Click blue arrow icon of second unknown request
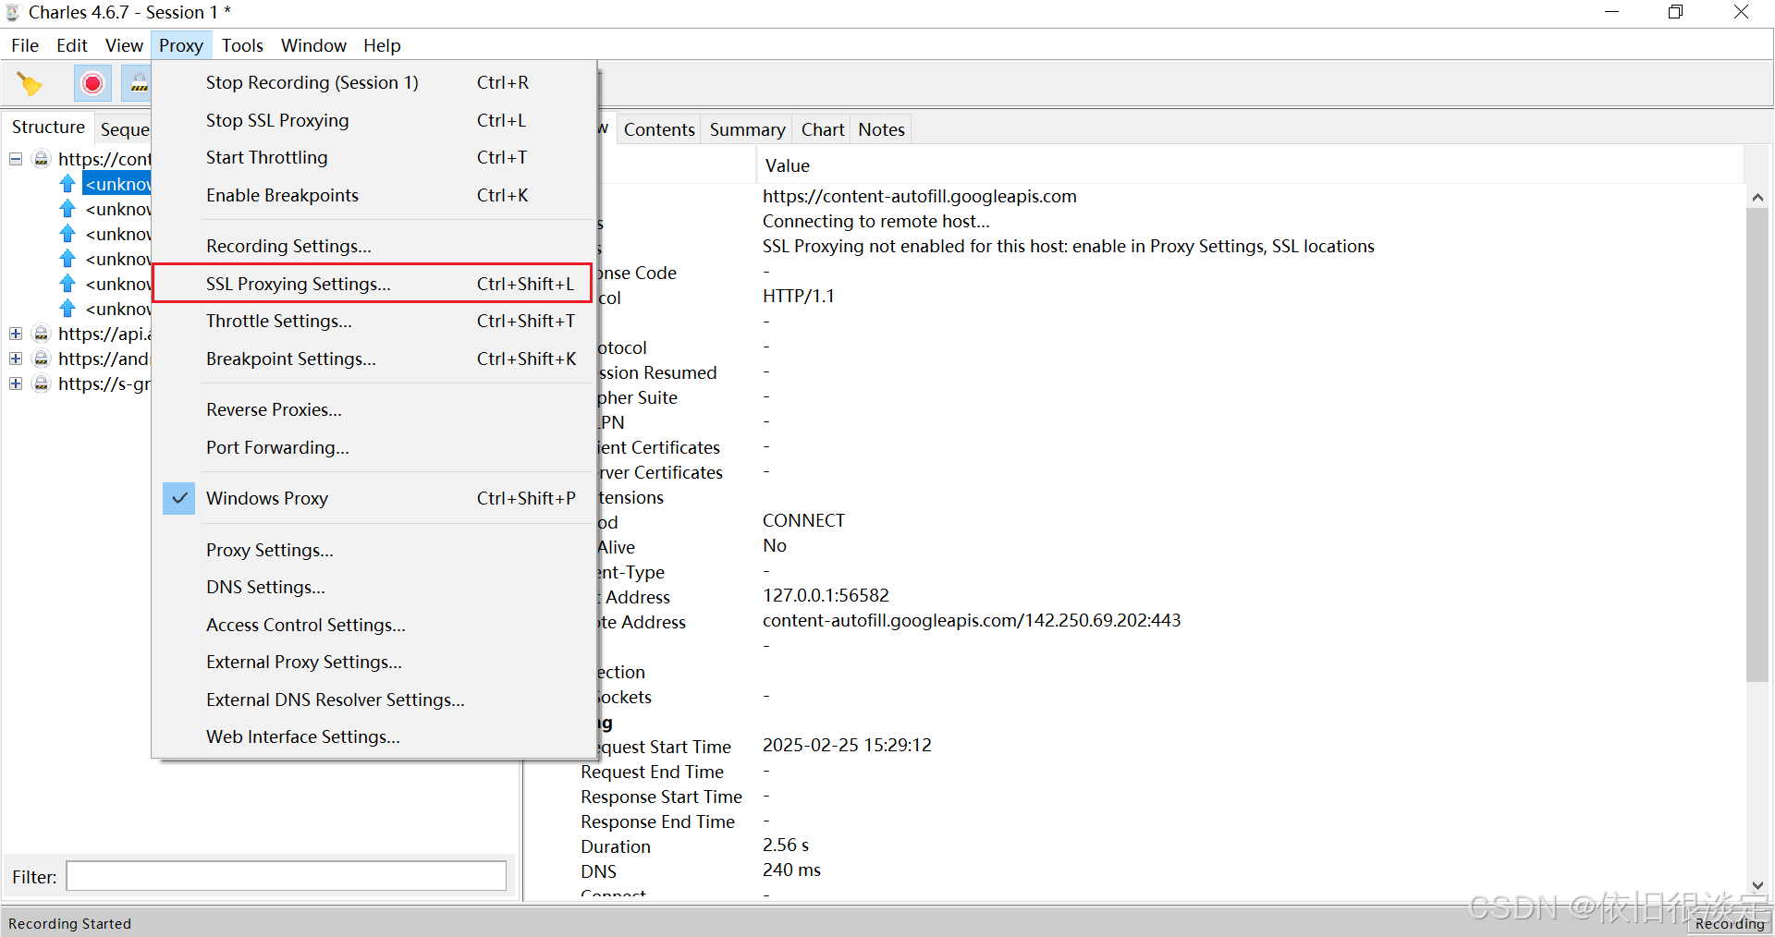The width and height of the screenshot is (1775, 937). click(67, 209)
